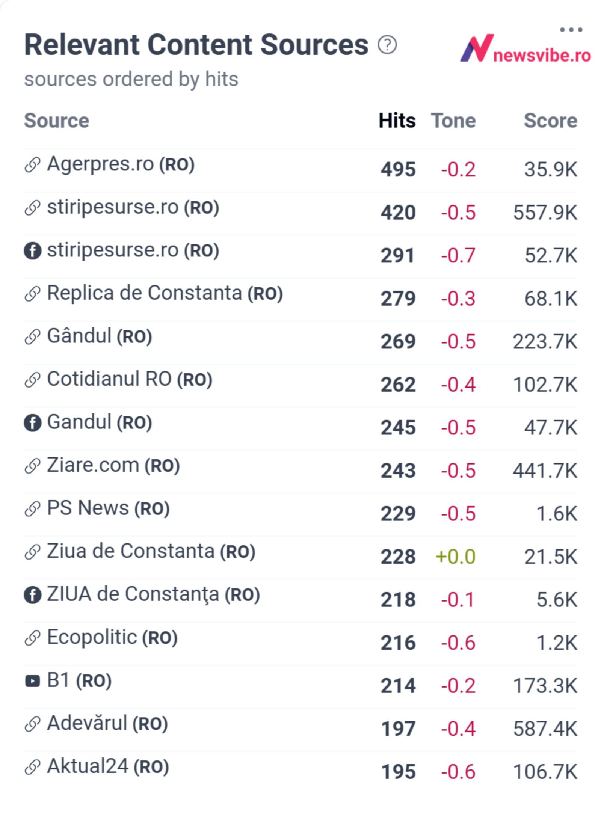Click Facebook icon beside ZIUA de Constanţa
The image size is (601, 813).
[x=33, y=595]
